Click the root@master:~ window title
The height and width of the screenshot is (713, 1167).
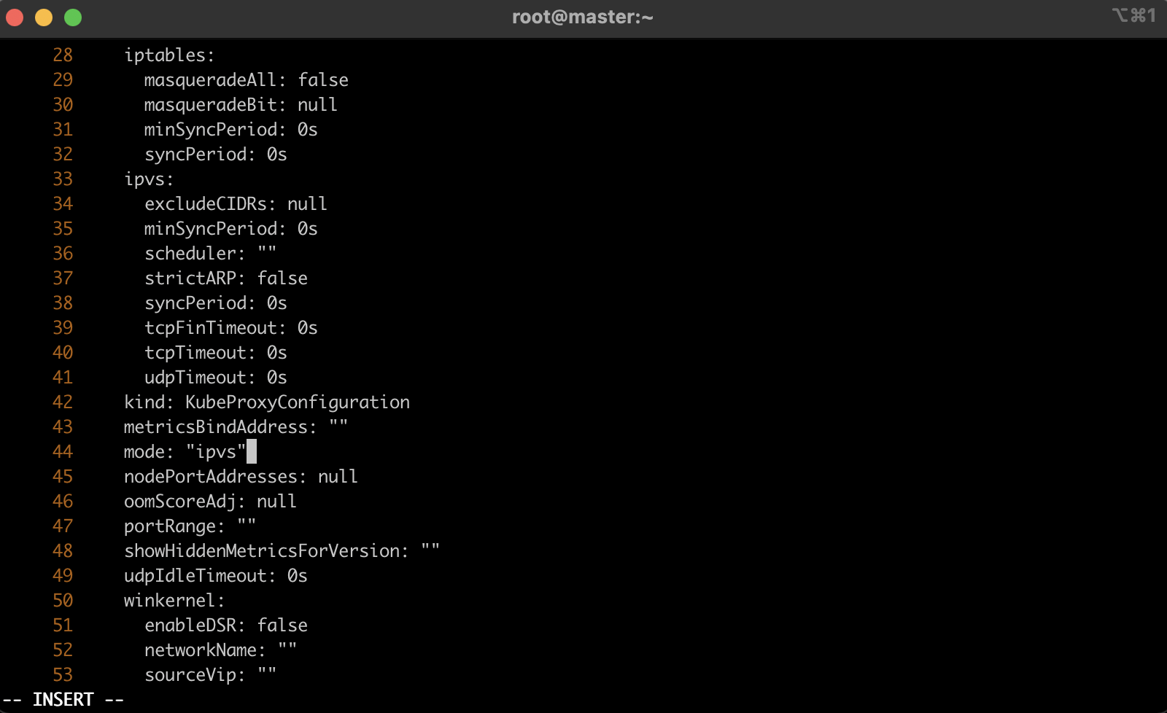[582, 17]
